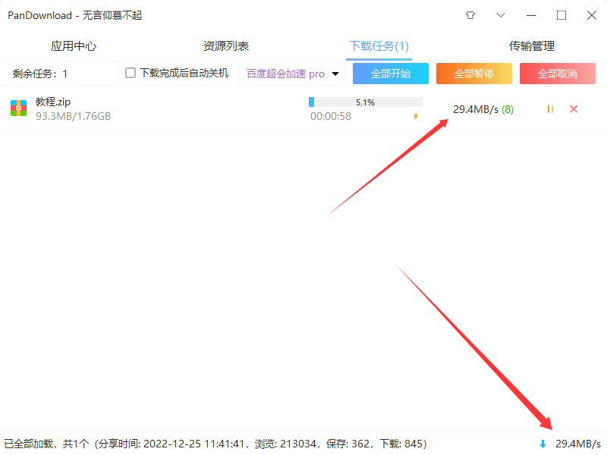Click the status bar 29.4MB/s total speed
The width and height of the screenshot is (607, 455).
coord(578,444)
